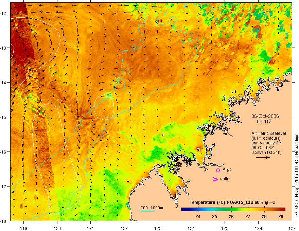Click the 'drifter' legend label
This screenshot has width=299, height=231.
[x=225, y=179]
